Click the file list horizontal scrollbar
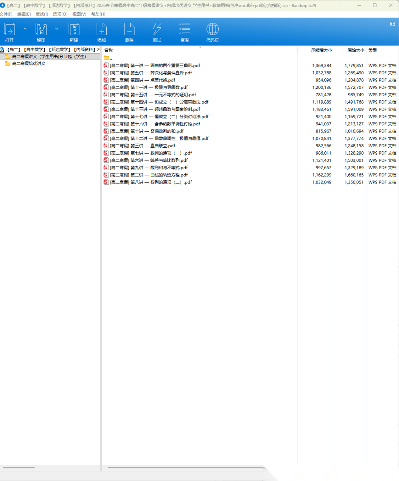Screen dimensions: 399x481 pos(185,468)
